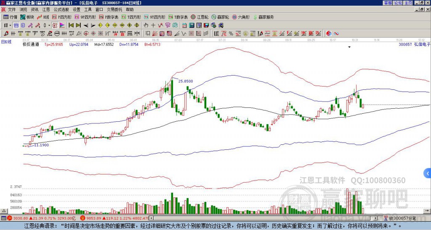The image size is (431, 230).
Task: Open the 帮助 menu
Action: (130, 10)
